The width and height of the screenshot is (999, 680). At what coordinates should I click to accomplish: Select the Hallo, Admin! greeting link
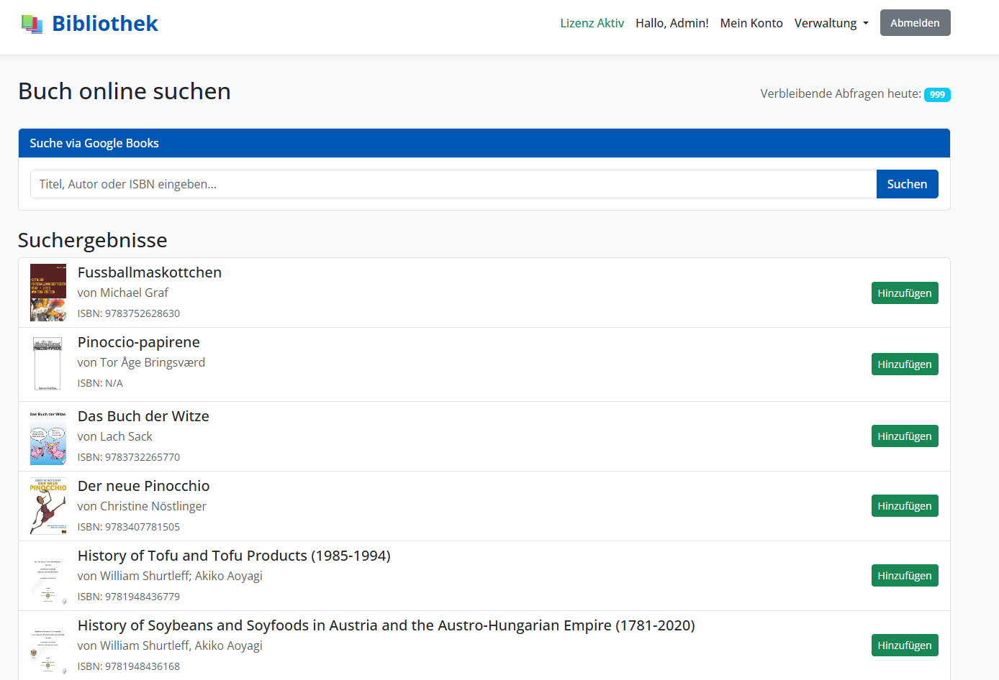click(672, 22)
